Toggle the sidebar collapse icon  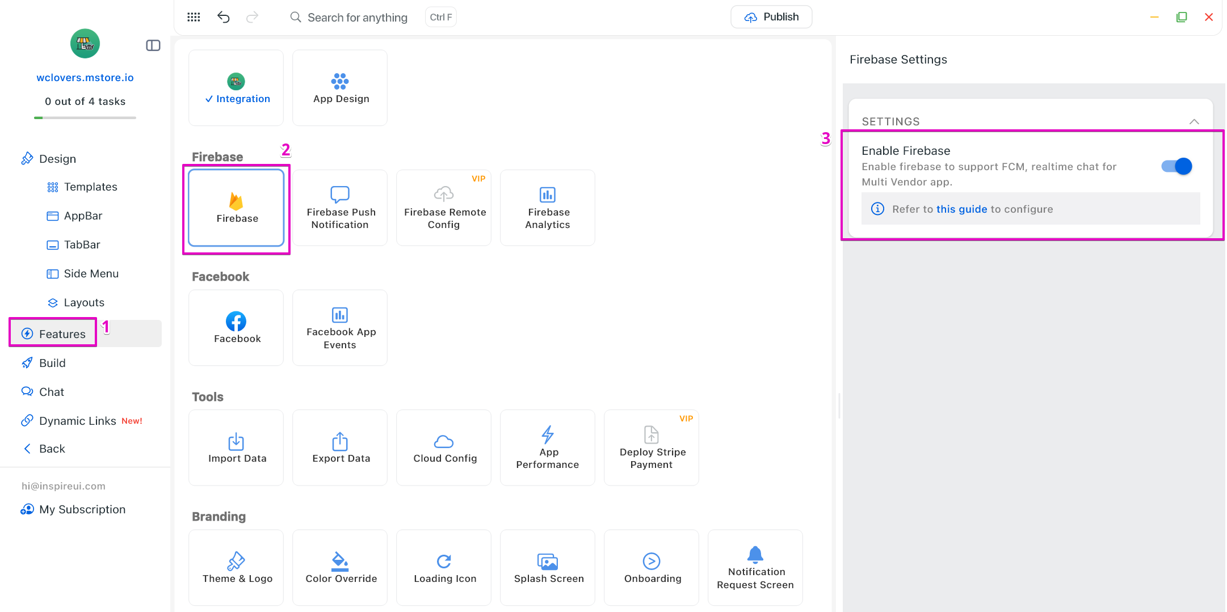(x=153, y=45)
